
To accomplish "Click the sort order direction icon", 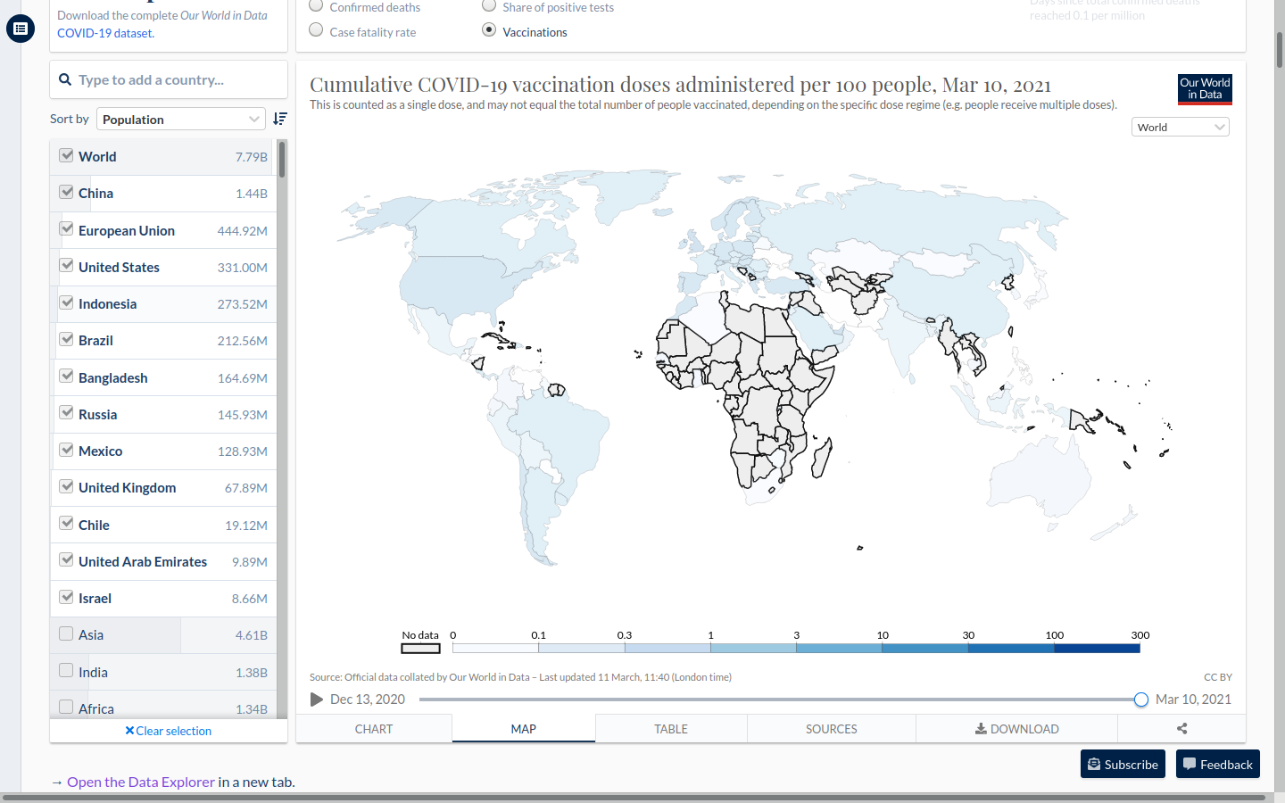I will tap(279, 119).
